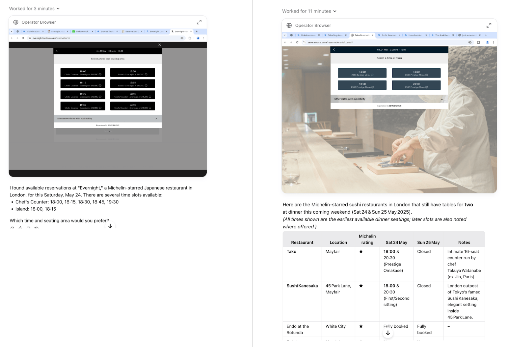Open a new tab with the plus icon

[197, 31]
